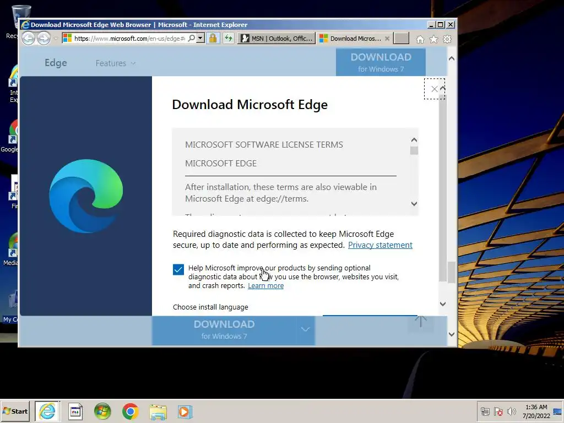Select the Media Player desktop shortcut
This screenshot has height=423, width=564.
click(11, 250)
